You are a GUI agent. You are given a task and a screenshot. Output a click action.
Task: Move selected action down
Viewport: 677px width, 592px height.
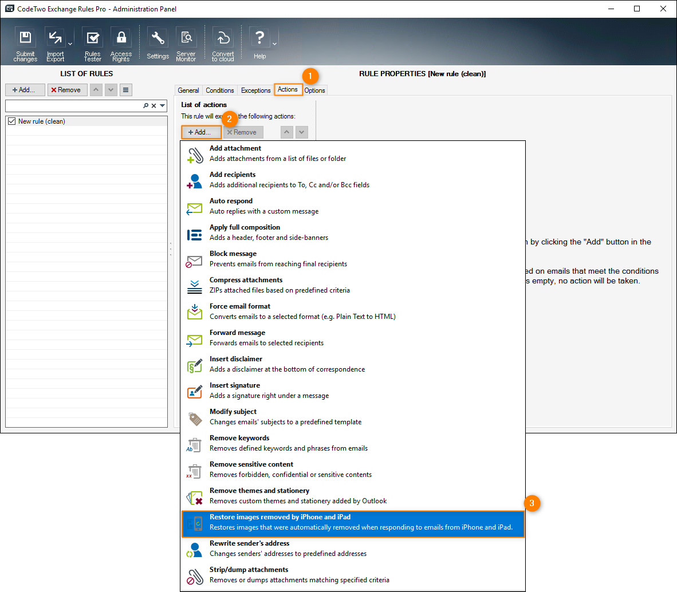pos(302,132)
